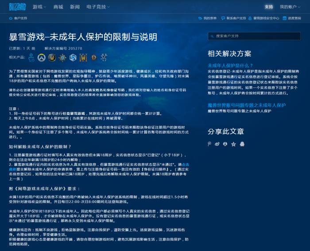Select the Overwatch product icon
Screen dimensions: 310x251
click(x=42, y=58)
